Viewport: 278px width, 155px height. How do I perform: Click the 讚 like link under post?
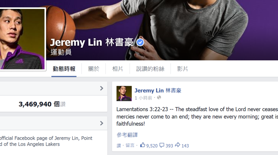click(x=119, y=146)
